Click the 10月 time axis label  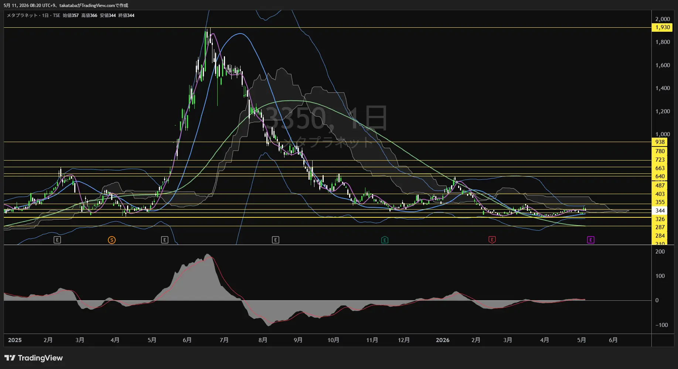[333, 340]
